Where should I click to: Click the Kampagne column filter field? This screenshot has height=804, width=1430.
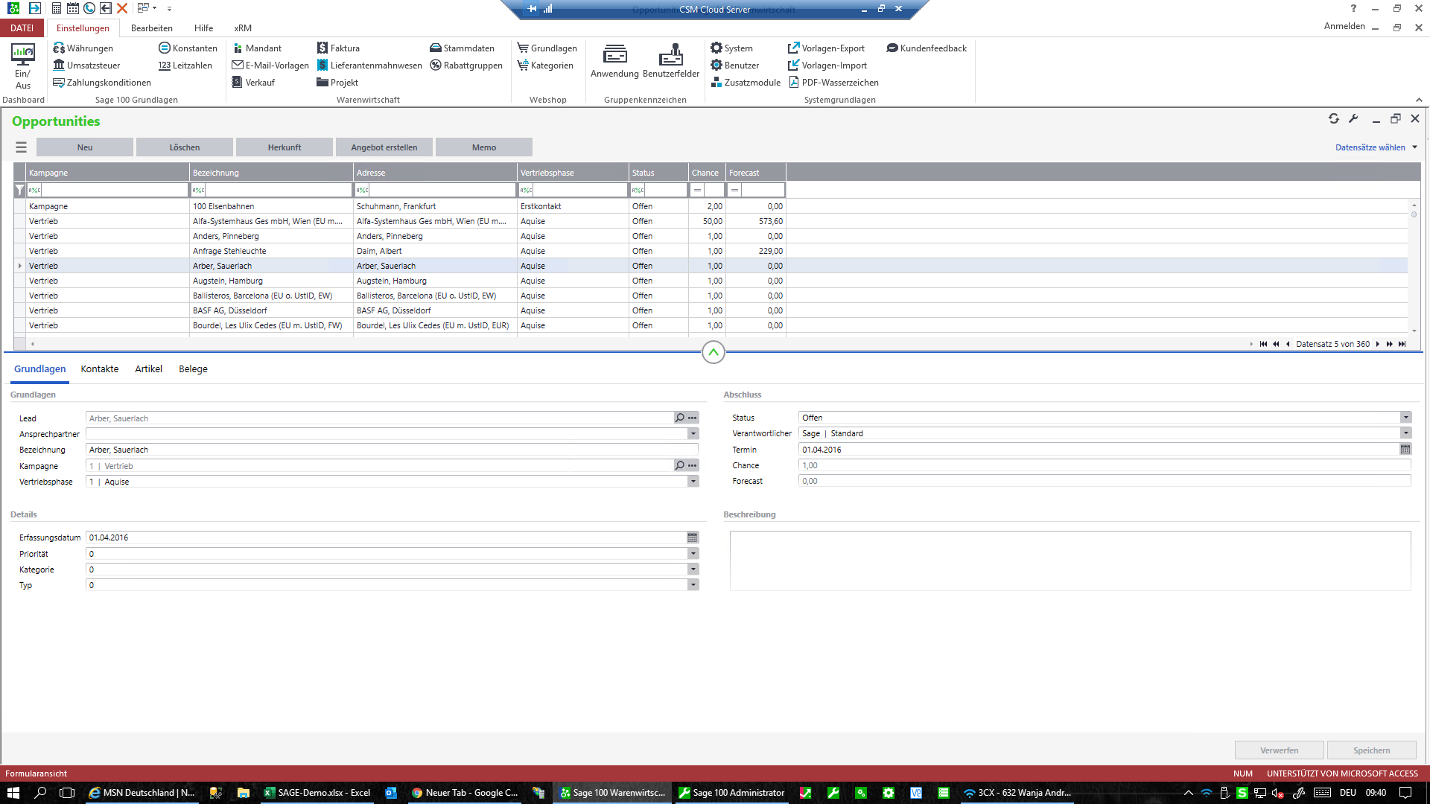(107, 191)
